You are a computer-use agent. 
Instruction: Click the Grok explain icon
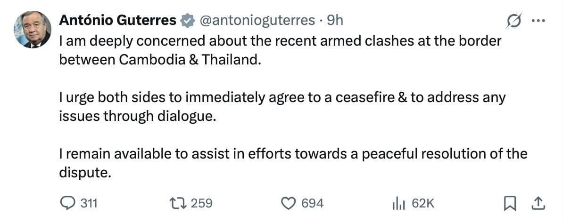click(514, 22)
